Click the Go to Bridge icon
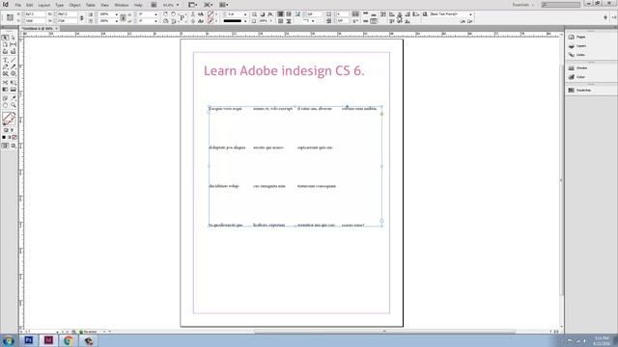This screenshot has height=347, width=618. [x=154, y=5]
